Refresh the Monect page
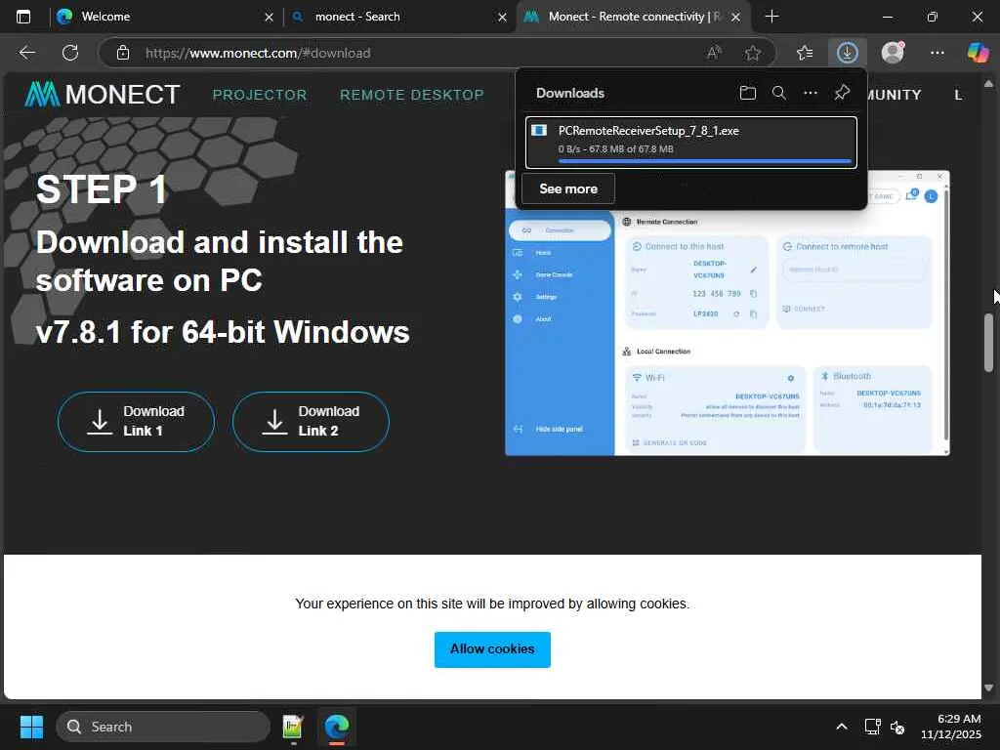This screenshot has width=1000, height=750. point(70,53)
